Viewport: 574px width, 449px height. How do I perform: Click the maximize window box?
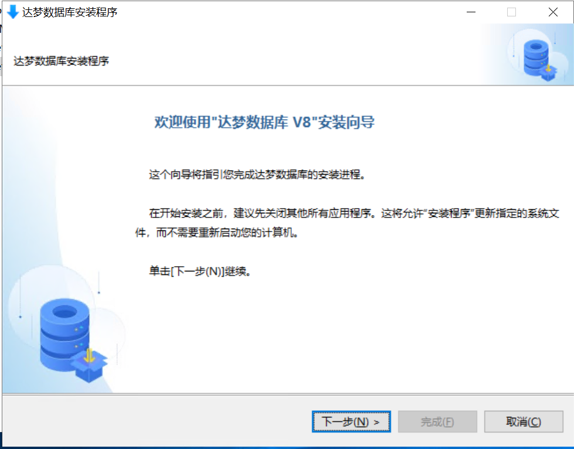[511, 12]
